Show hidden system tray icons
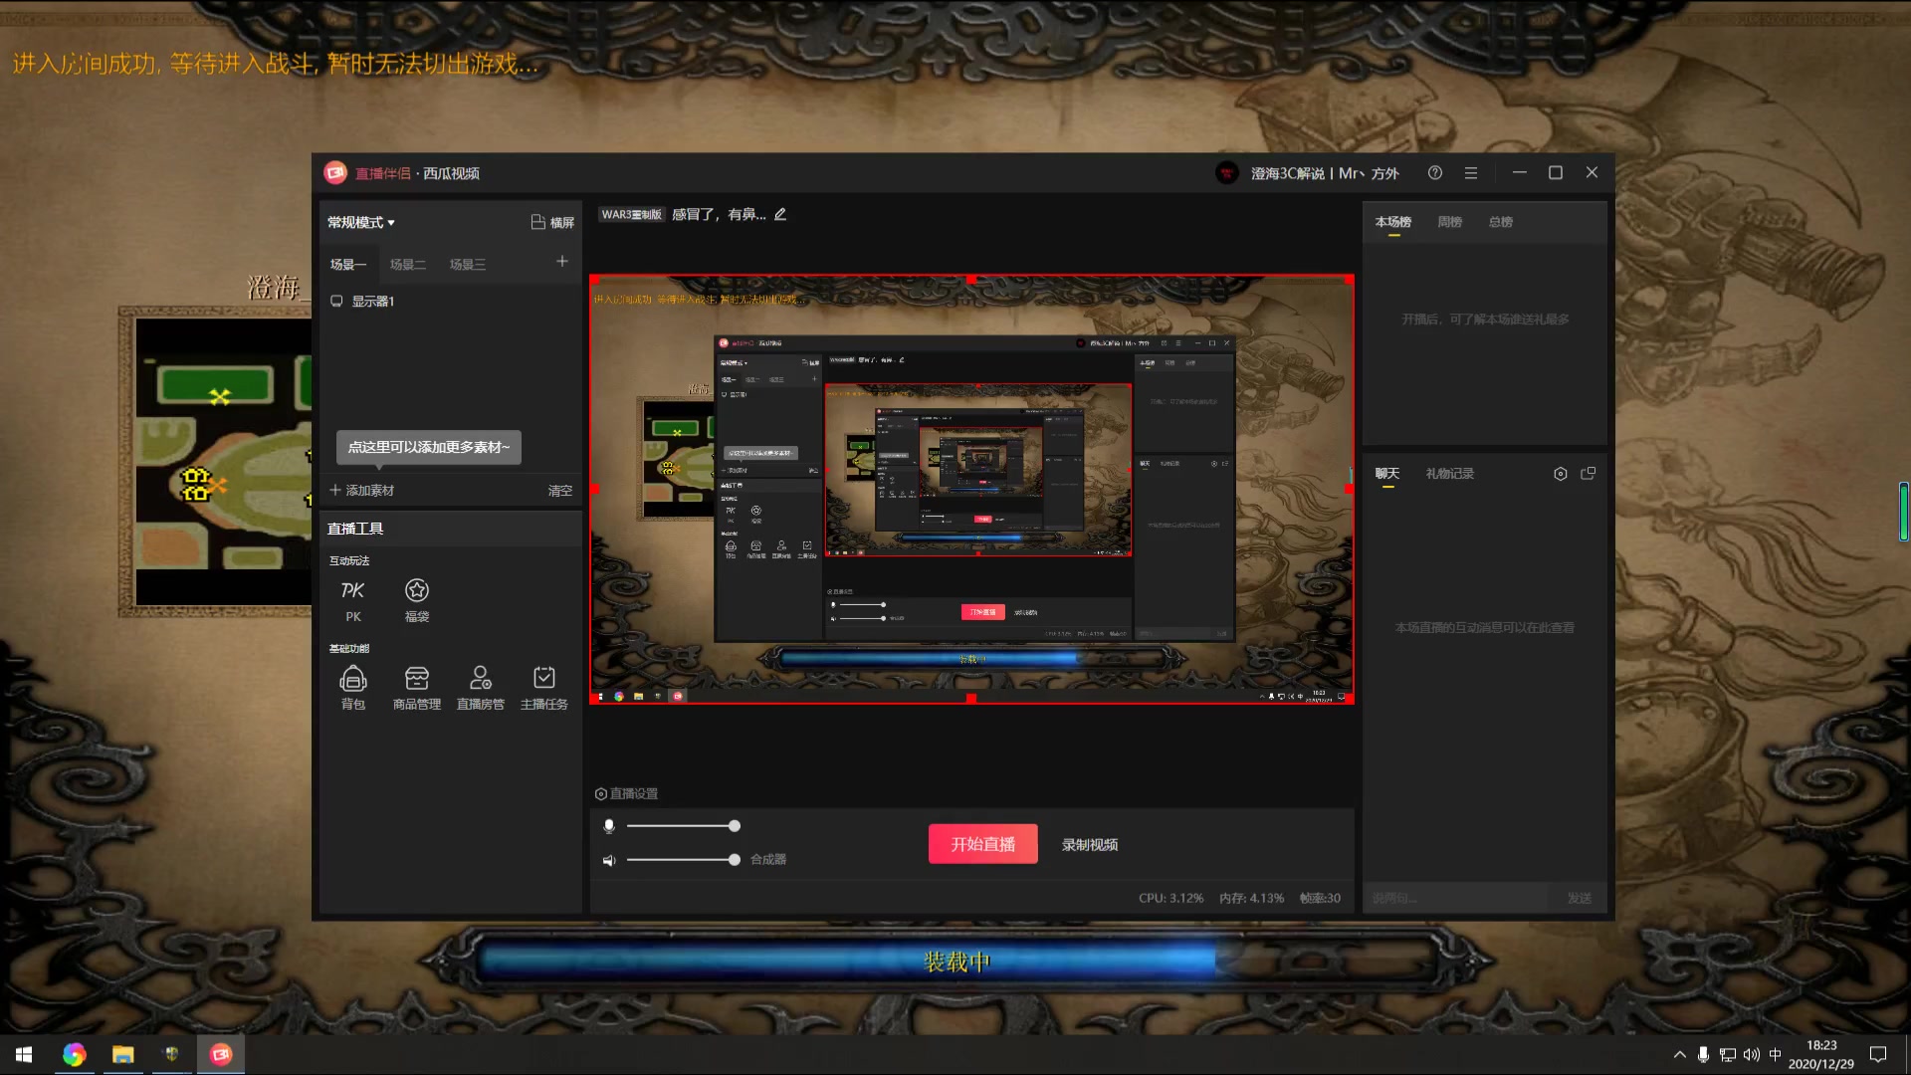Image resolution: width=1911 pixels, height=1075 pixels. tap(1679, 1054)
